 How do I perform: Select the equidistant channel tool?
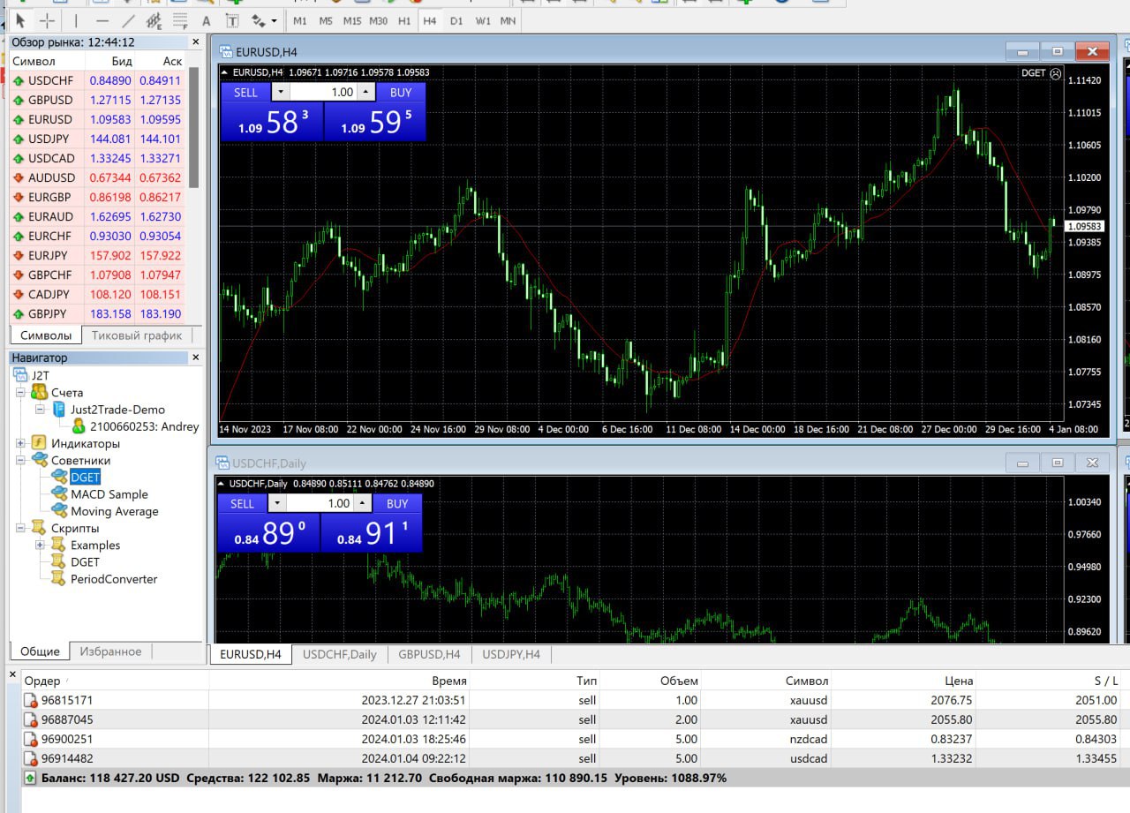click(154, 20)
